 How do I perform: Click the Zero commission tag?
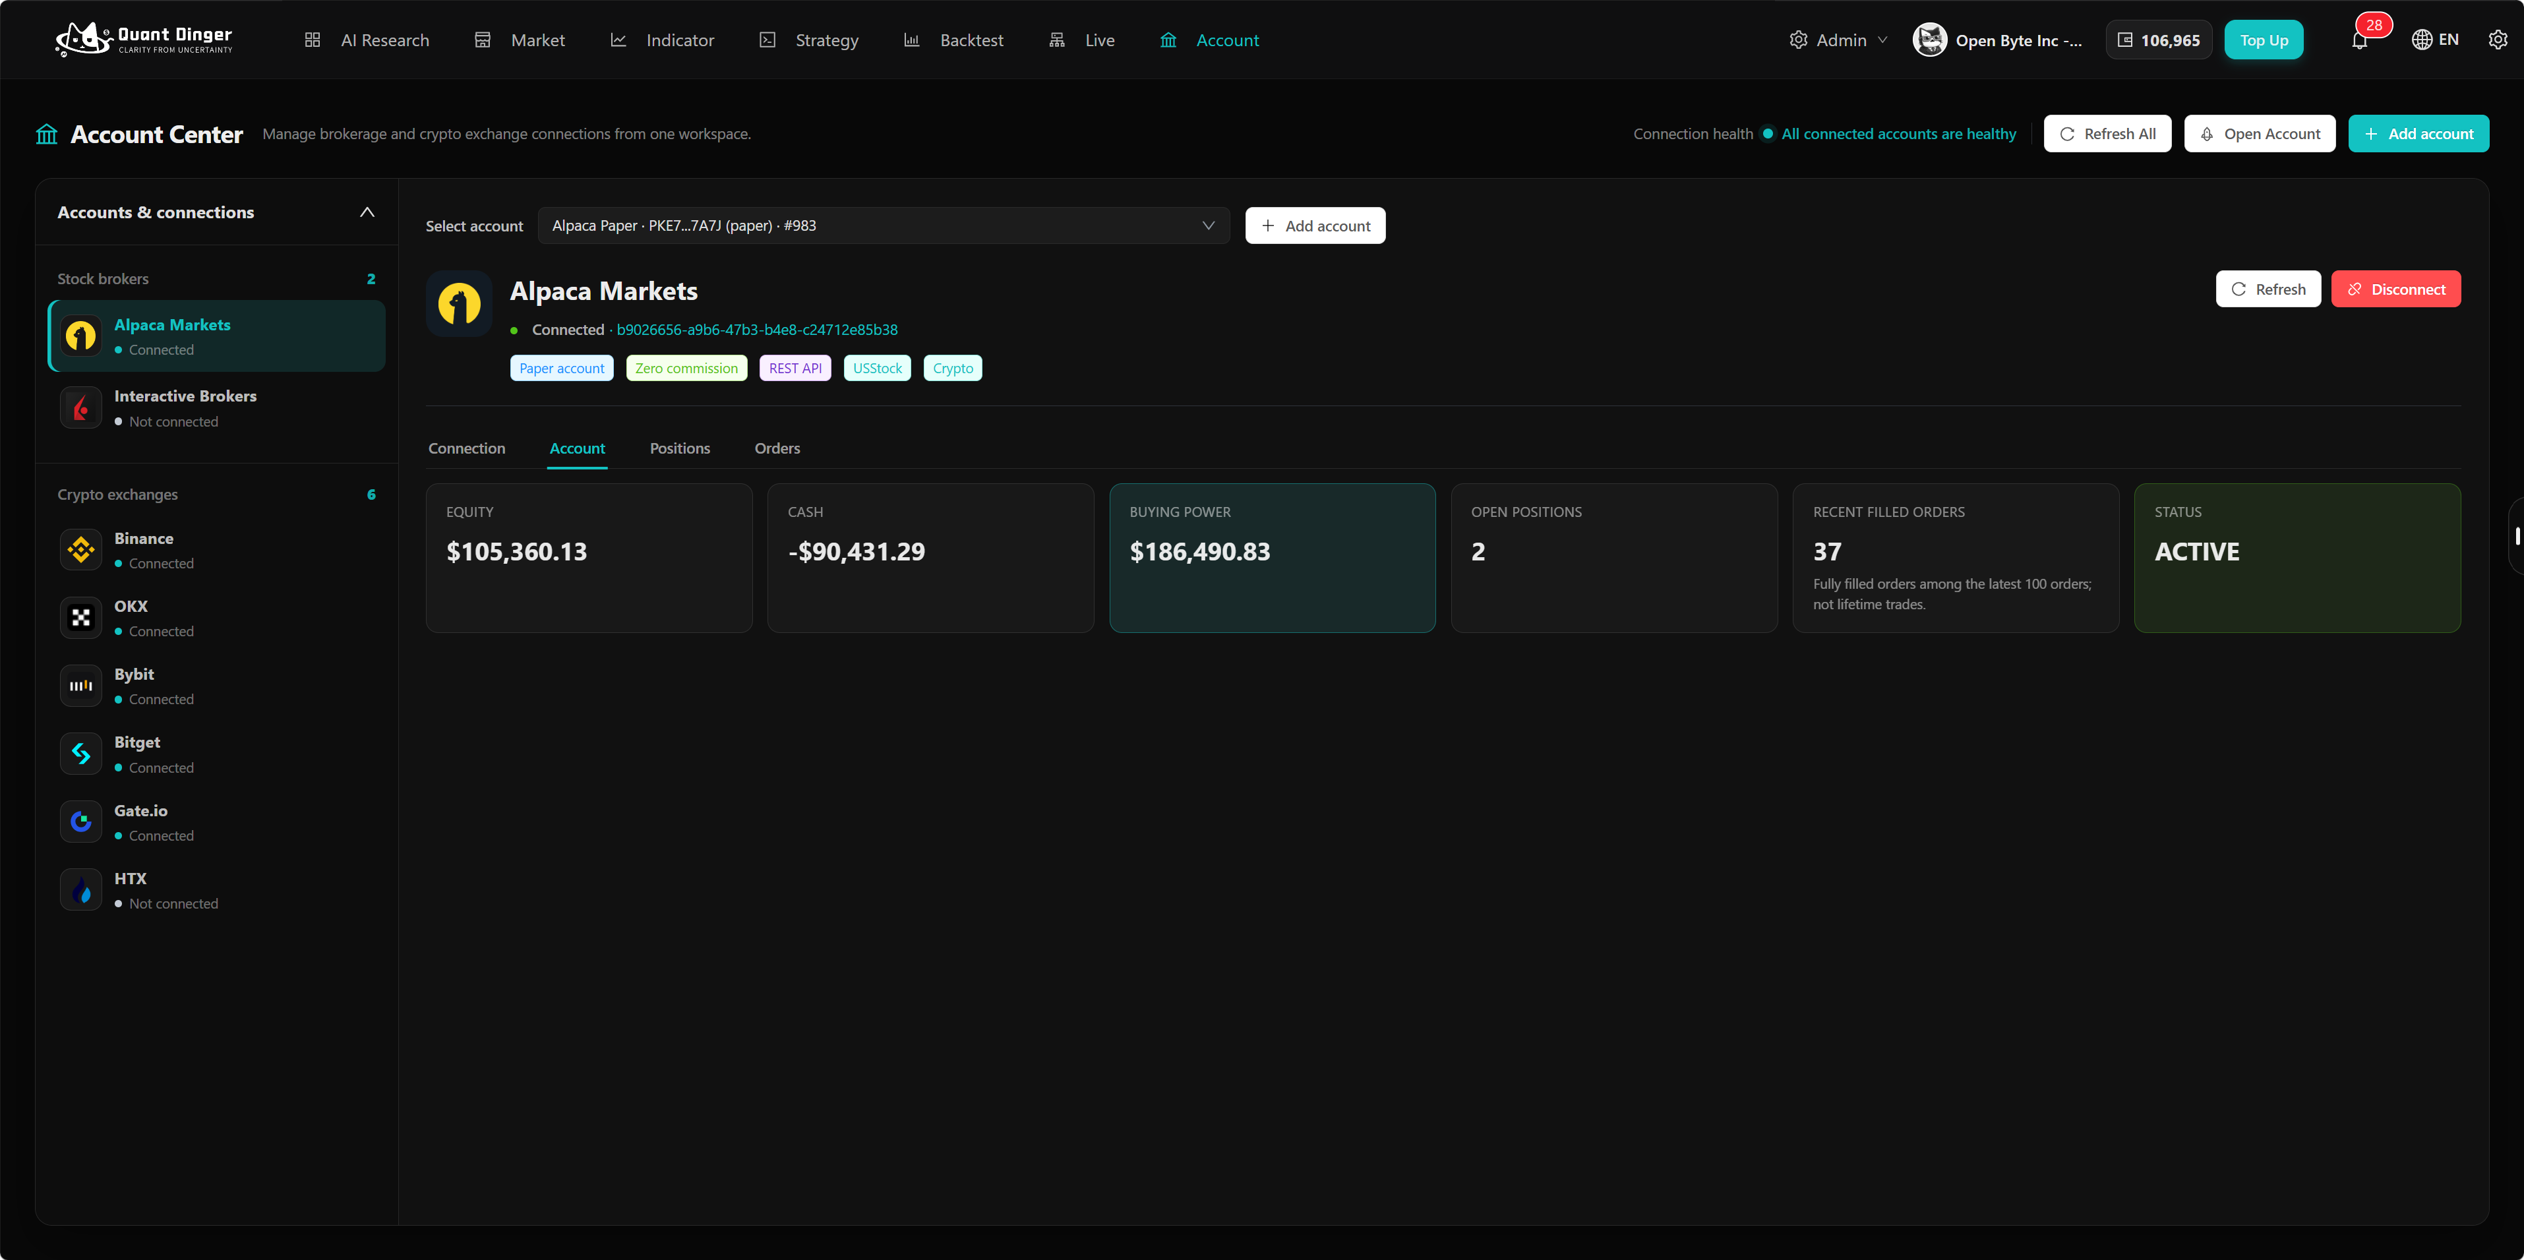686,369
